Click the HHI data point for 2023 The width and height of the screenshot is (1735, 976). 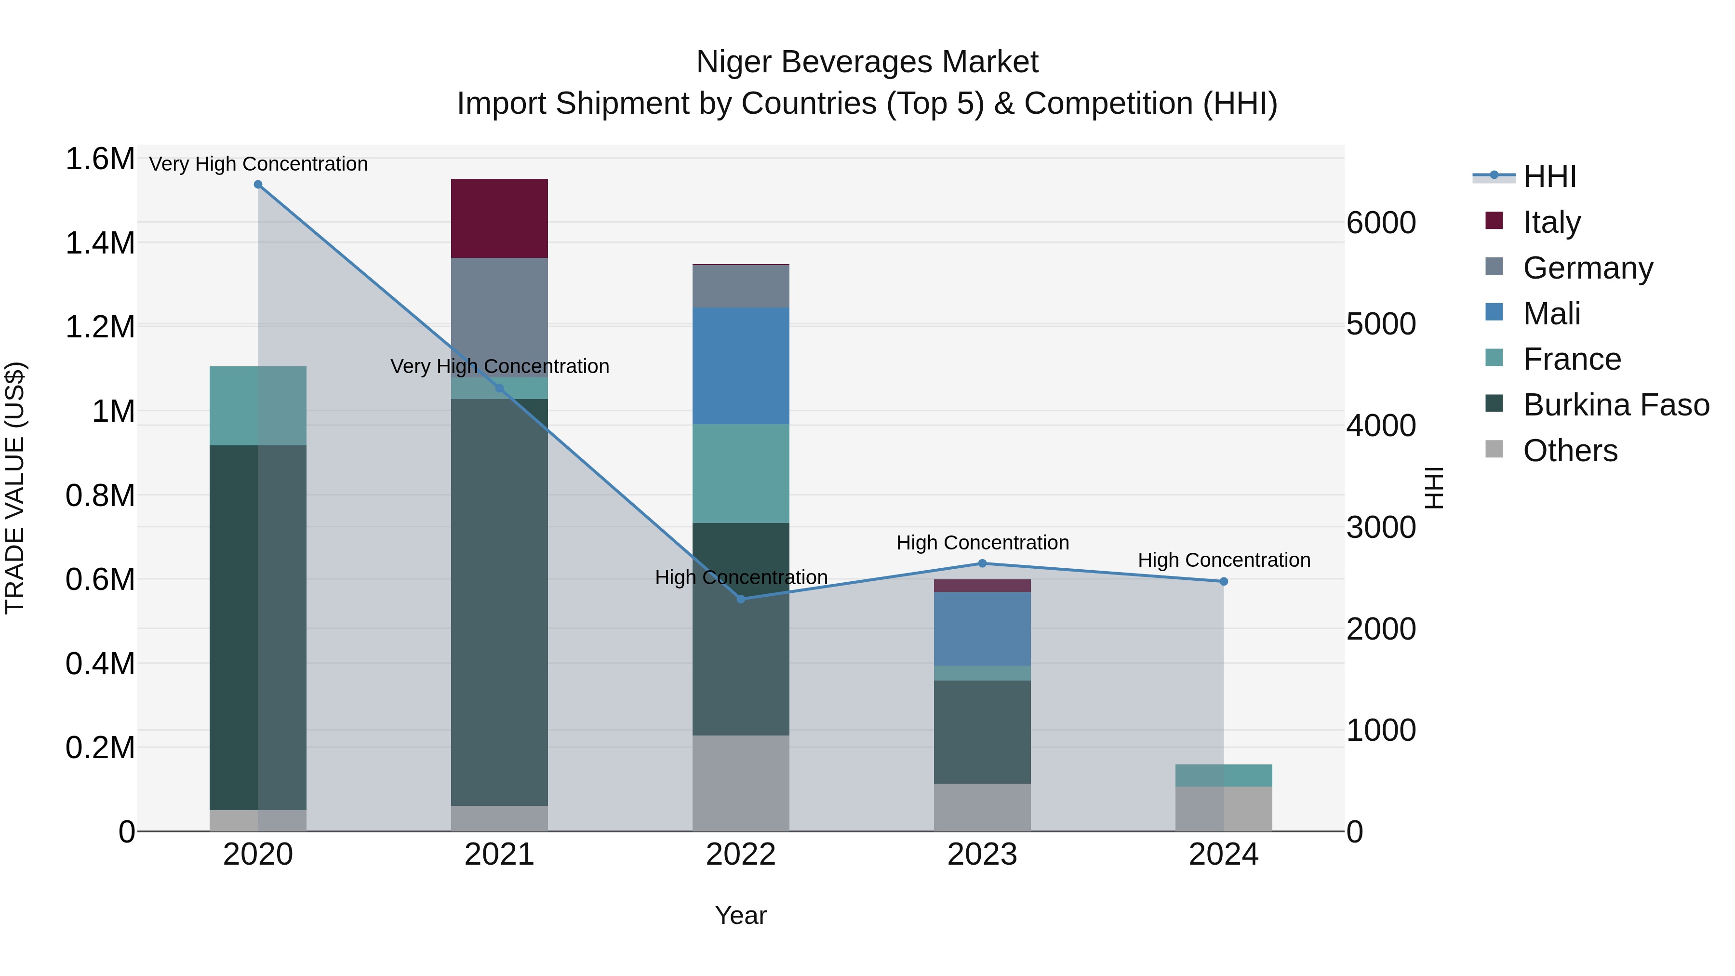[x=982, y=564]
